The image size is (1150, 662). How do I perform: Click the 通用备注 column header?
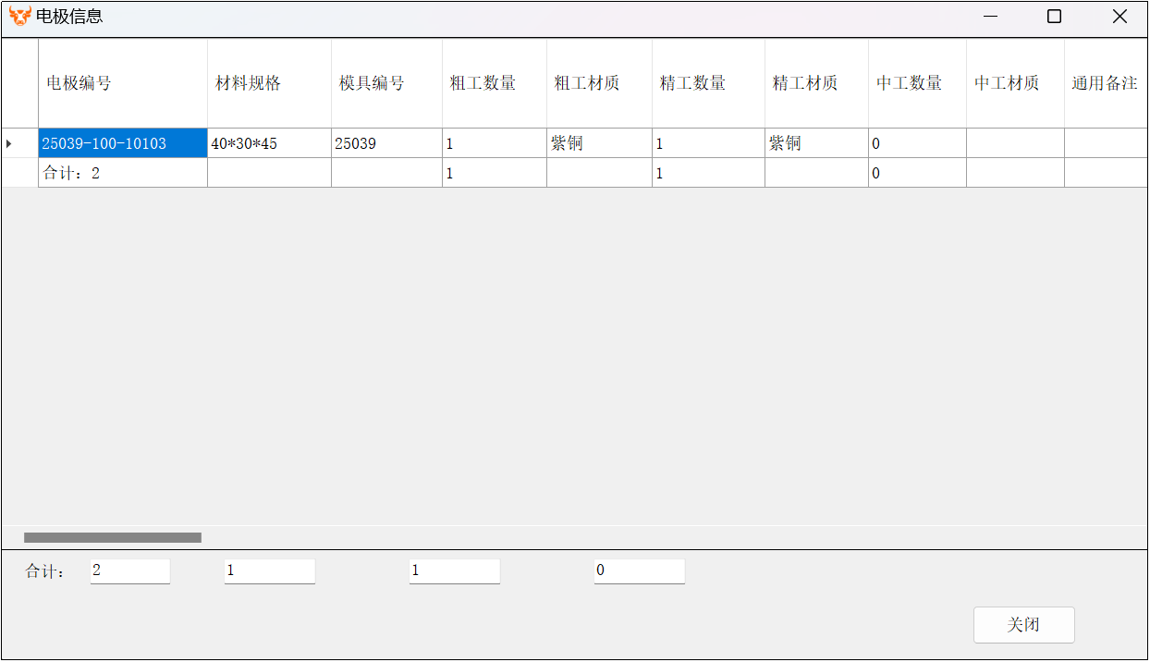1105,83
